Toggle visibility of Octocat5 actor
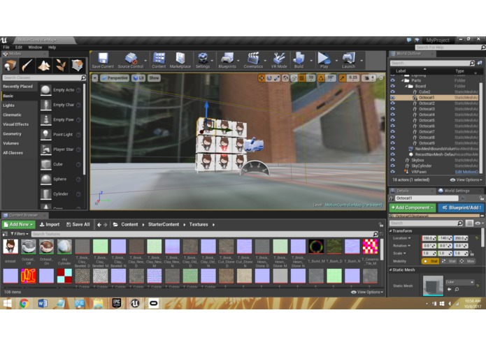This screenshot has width=486, height=345. (393, 120)
